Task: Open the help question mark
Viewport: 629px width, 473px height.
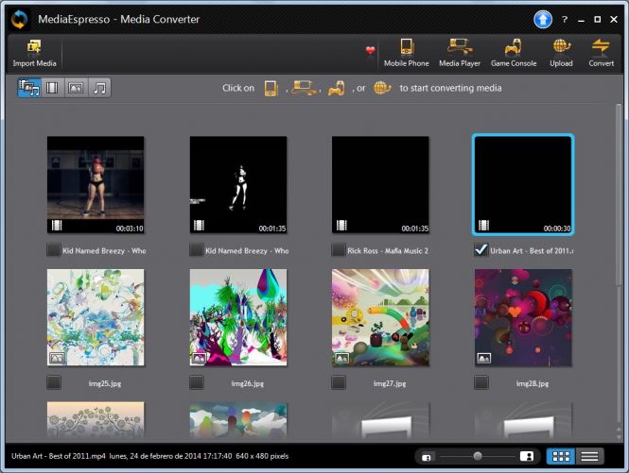Action: (565, 19)
